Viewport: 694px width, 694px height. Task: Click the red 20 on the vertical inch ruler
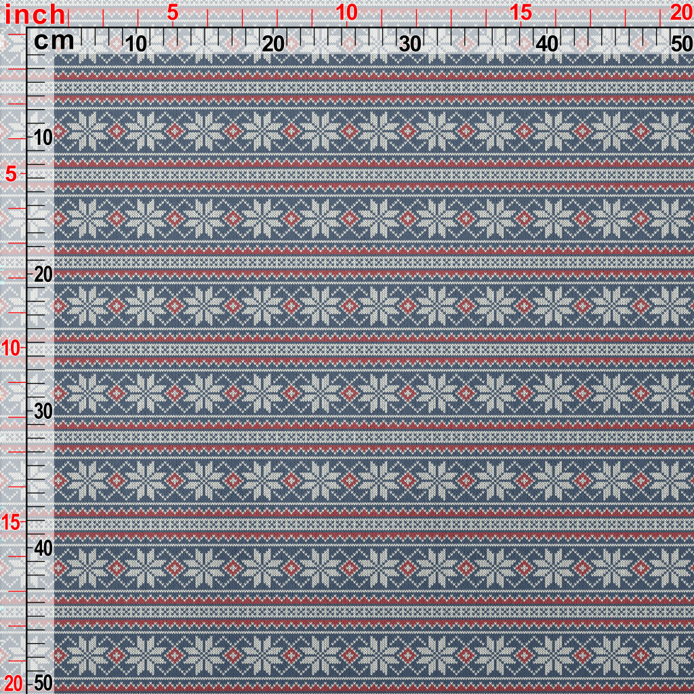pos(12,682)
